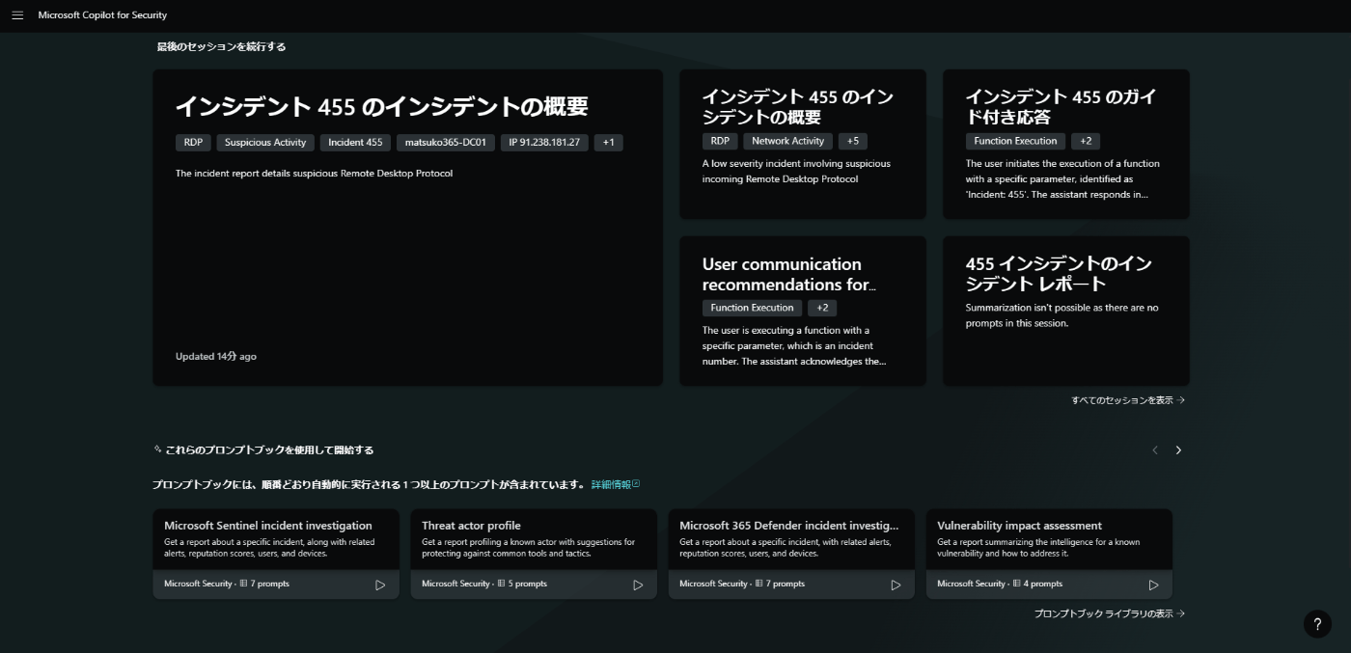
Task: Click the Suspicious Activity tag
Action: click(265, 143)
